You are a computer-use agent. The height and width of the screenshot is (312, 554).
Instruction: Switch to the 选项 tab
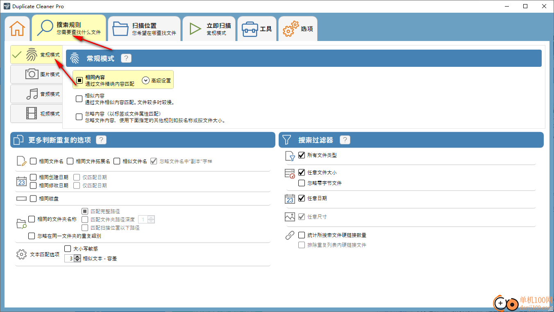coord(297,29)
